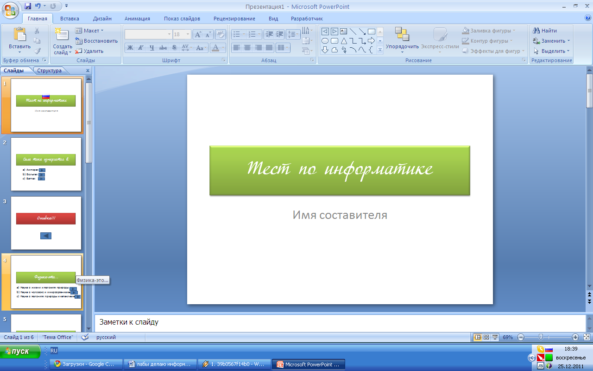This screenshot has height=371, width=593.
Task: Open the Рецензирование ribbon tab
Action: [x=234, y=19]
